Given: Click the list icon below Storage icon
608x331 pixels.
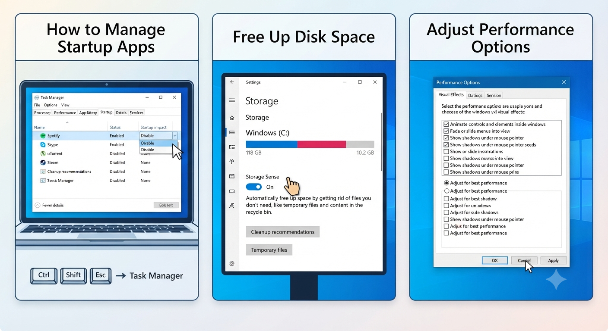Looking at the screenshot, I should [x=232, y=147].
